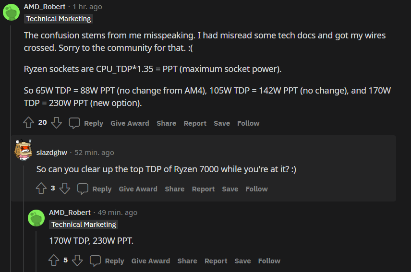Open AMD_Robert's green avatar on top comment
The height and width of the screenshot is (272, 411).
click(x=11, y=12)
